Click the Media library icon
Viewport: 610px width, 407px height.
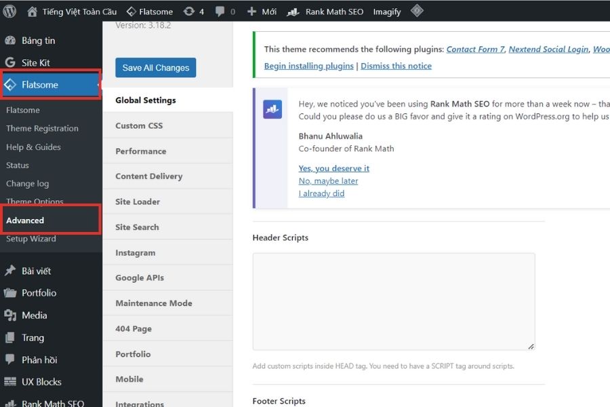click(x=10, y=315)
